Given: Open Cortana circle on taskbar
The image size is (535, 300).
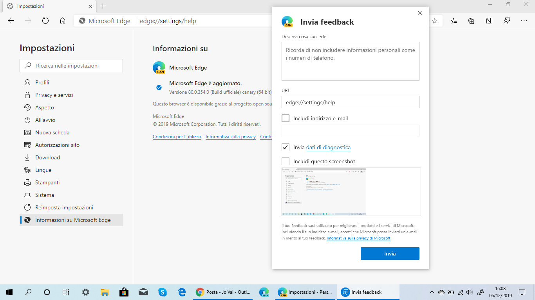Looking at the screenshot, I should [x=47, y=292].
